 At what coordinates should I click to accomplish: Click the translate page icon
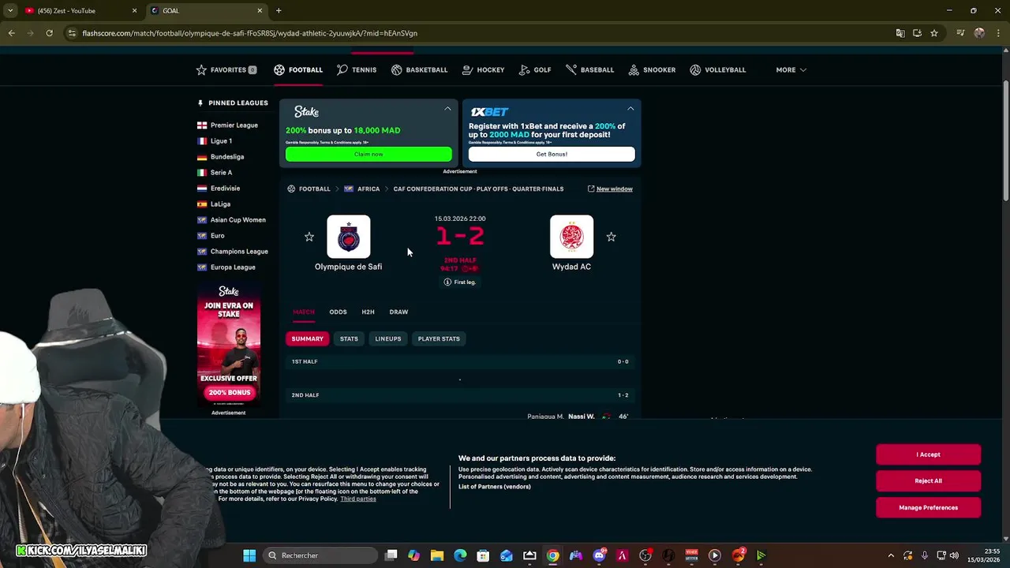click(x=900, y=33)
